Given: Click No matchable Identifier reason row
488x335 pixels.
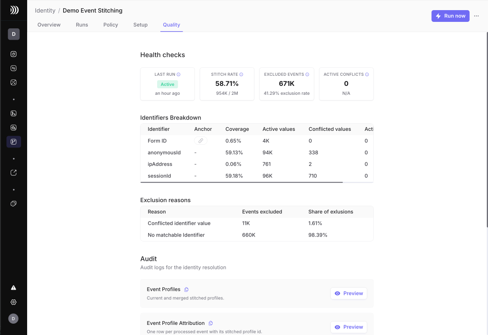Looking at the screenshot, I should point(257,235).
